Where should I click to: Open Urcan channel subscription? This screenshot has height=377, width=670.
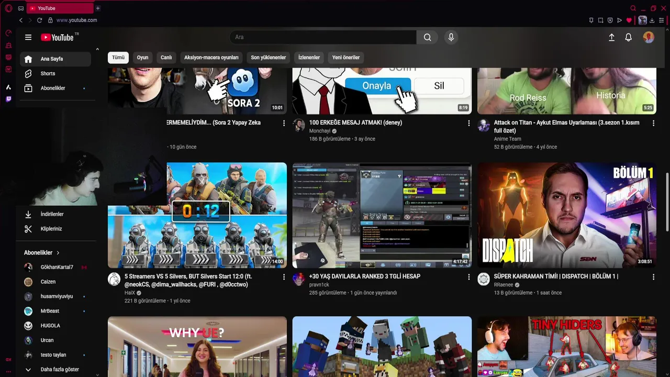pos(55,340)
